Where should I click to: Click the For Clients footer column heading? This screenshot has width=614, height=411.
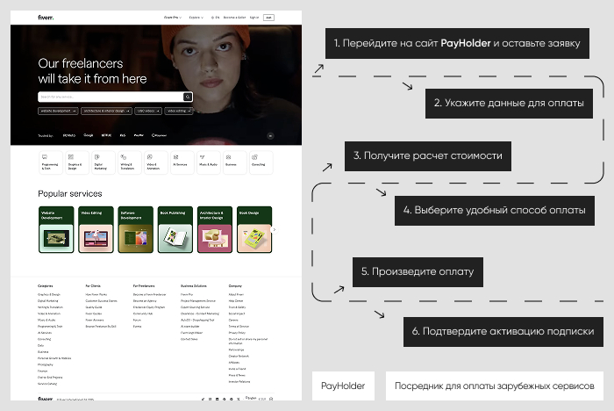(93, 286)
